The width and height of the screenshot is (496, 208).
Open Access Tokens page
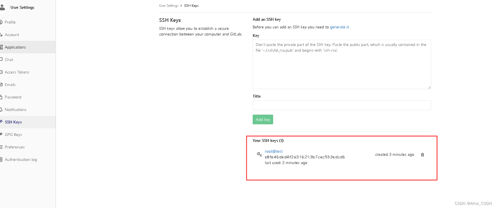tap(17, 72)
